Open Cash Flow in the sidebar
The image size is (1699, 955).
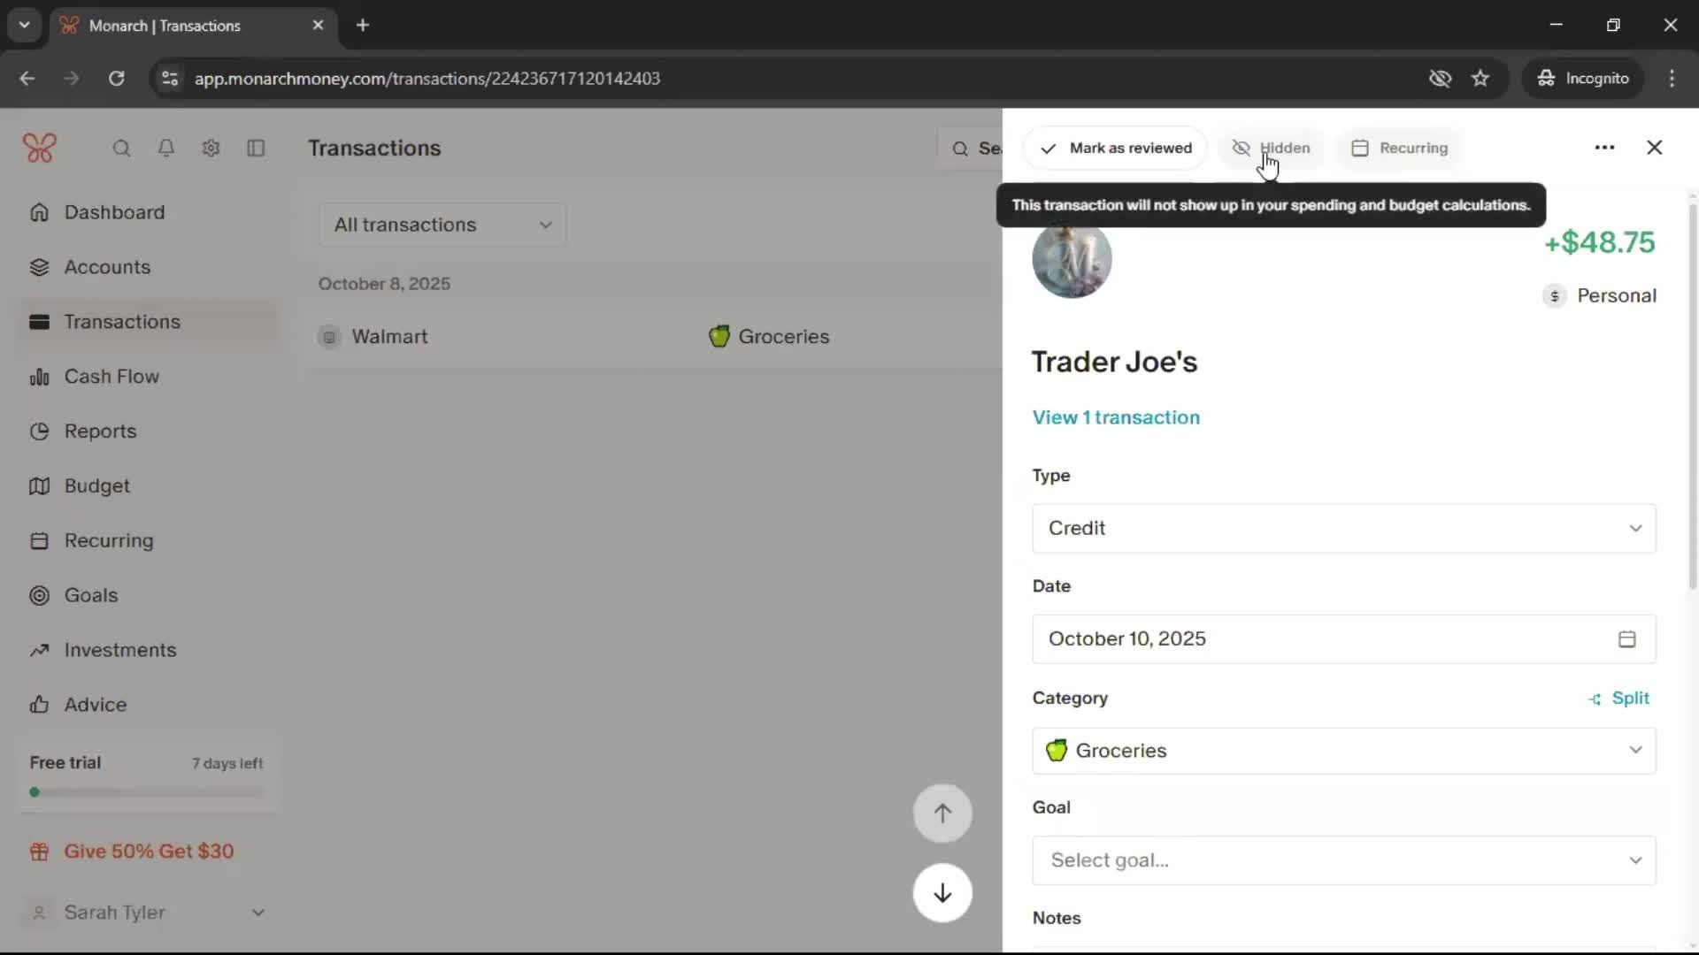111,377
